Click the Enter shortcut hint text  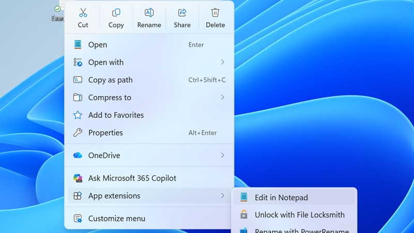click(x=196, y=45)
